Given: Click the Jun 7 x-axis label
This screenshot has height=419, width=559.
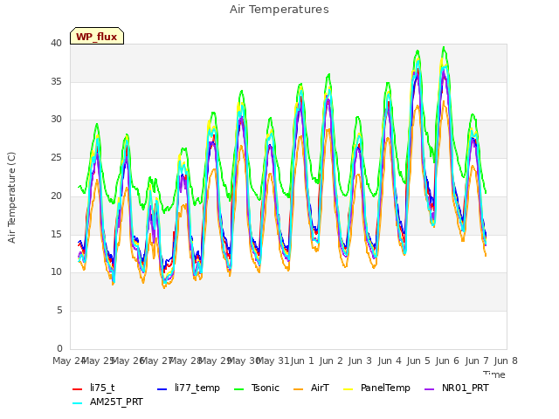Looking at the screenshot, I should click(477, 361).
